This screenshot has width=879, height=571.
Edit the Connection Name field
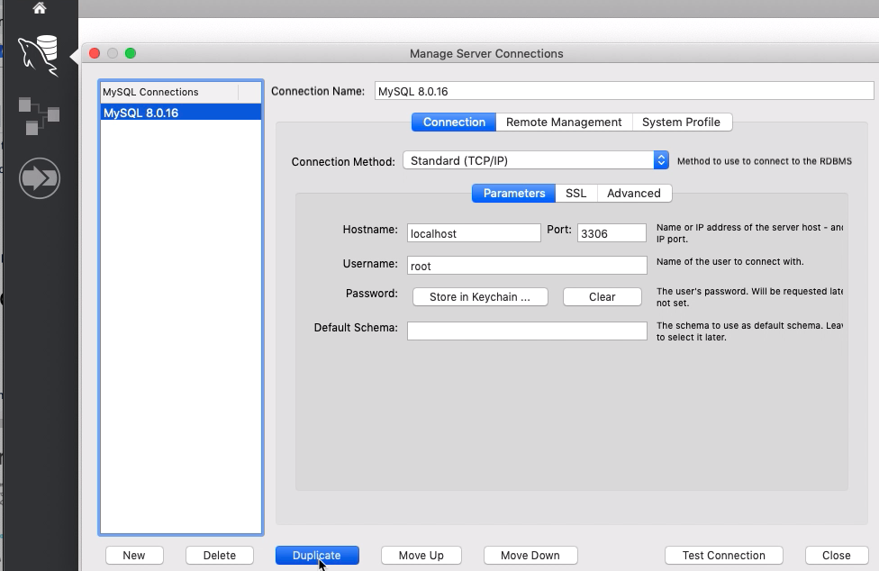coord(624,91)
